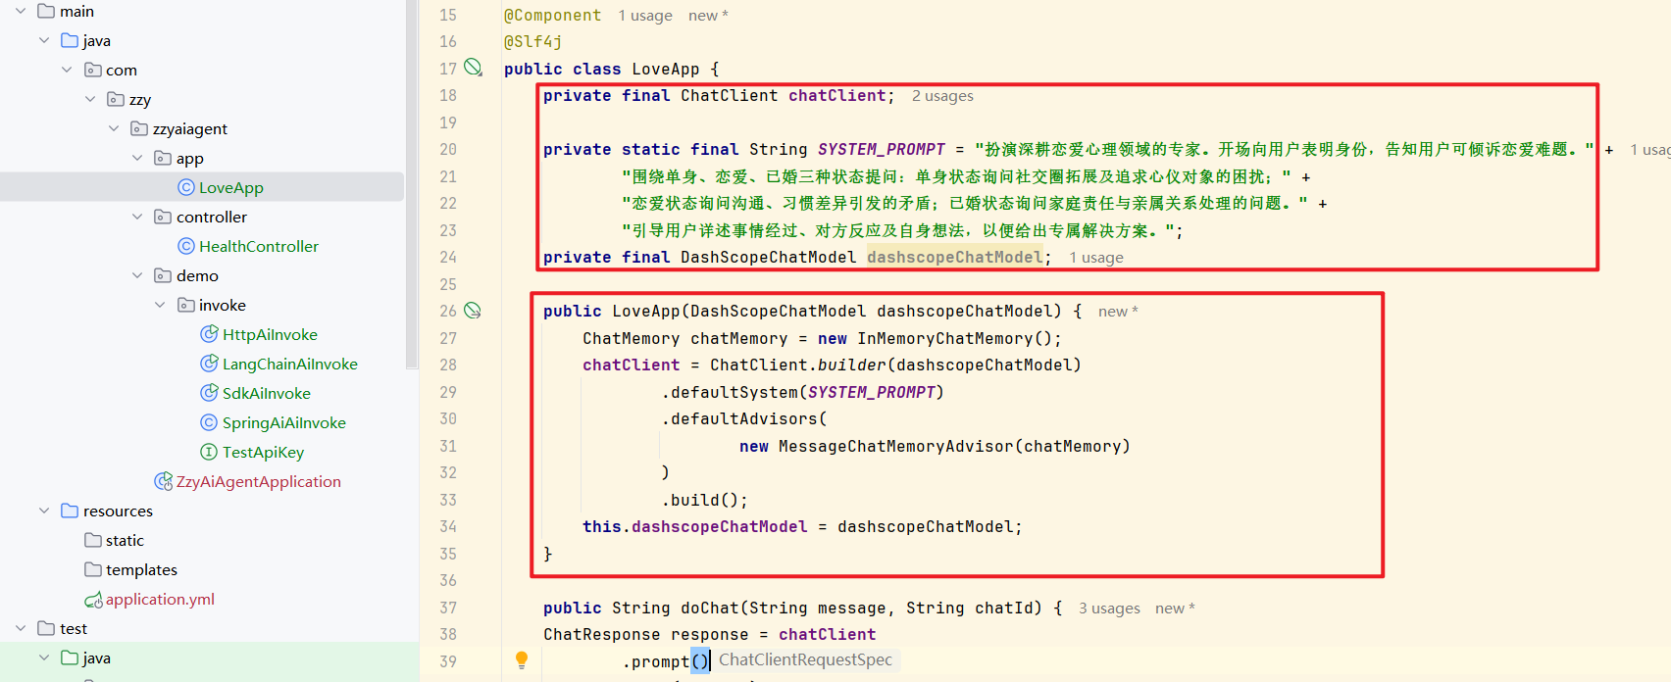Click the application.yml config file icon
Viewport: 1671px width, 682px height.
pos(93,599)
